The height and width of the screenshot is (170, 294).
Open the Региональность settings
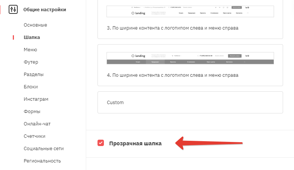(x=42, y=161)
